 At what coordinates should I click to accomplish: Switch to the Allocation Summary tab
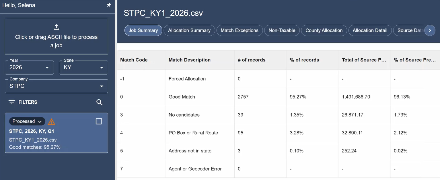pyautogui.click(x=189, y=30)
